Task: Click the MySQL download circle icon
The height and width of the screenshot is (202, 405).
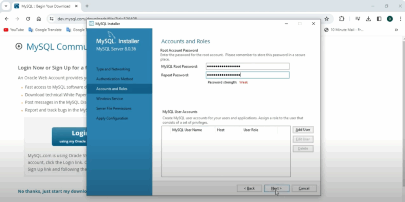Action: pyautogui.click(x=19, y=47)
